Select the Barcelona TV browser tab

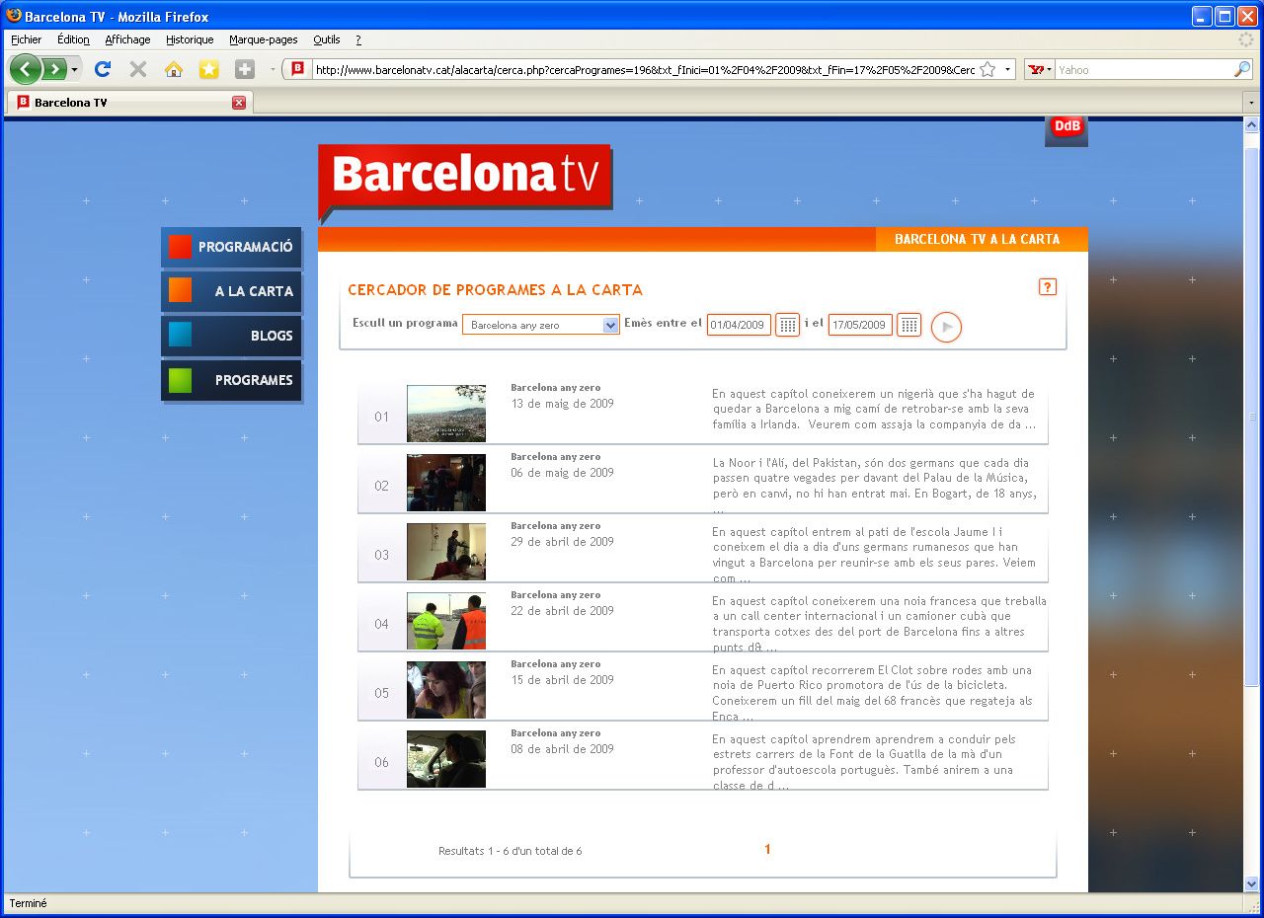pyautogui.click(x=128, y=103)
